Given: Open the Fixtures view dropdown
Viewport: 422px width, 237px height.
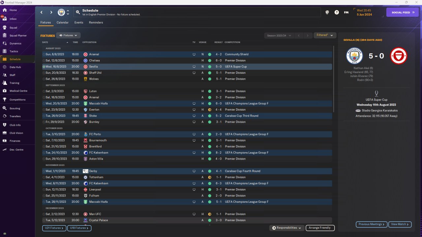Looking at the screenshot, I should (68, 35).
